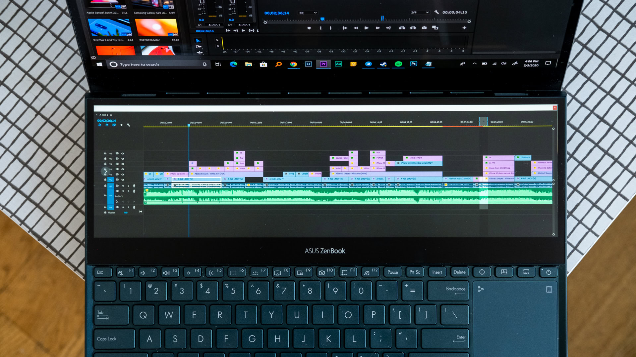
Task: Open the Fit zoom level dropdown
Action: click(x=308, y=13)
